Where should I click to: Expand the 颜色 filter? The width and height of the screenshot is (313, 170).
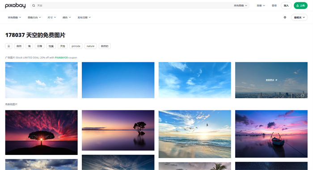[x=67, y=17]
